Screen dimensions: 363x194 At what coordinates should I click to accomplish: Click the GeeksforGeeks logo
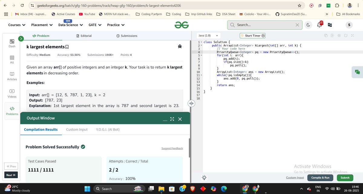(181, 25)
